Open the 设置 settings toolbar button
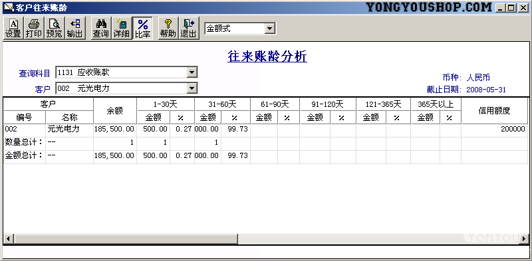This screenshot has height=261, width=532. pos(13,29)
